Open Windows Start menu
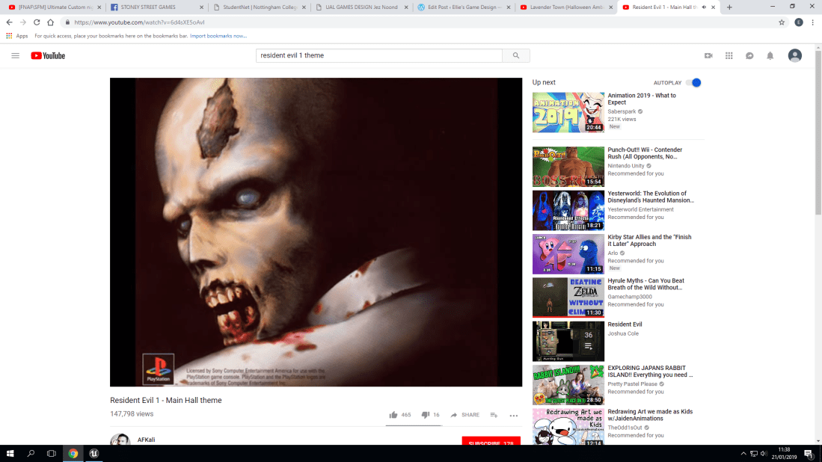822x462 pixels. tap(10, 453)
